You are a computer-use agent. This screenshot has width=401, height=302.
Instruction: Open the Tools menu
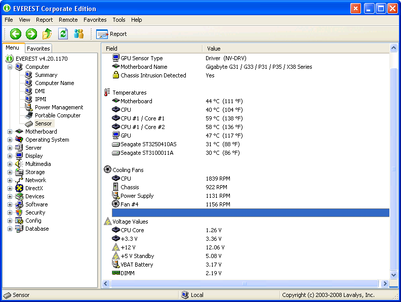[x=119, y=20]
